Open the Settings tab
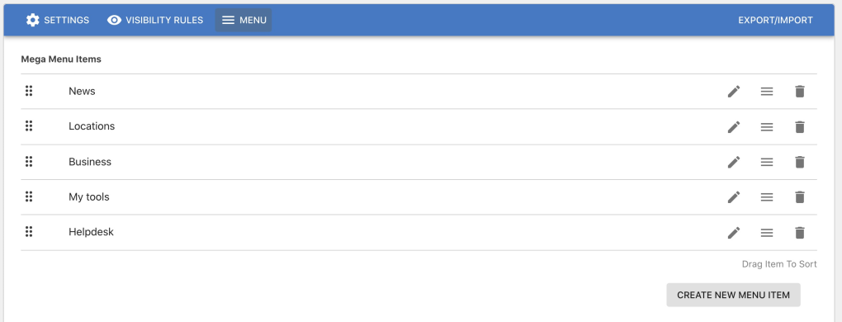 click(58, 20)
